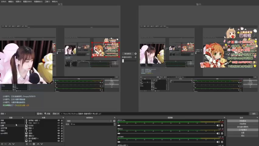Click the 浏览 browse button beside the file path
Image resolution: width=259 pixels, height=146 pixels.
[254, 114]
